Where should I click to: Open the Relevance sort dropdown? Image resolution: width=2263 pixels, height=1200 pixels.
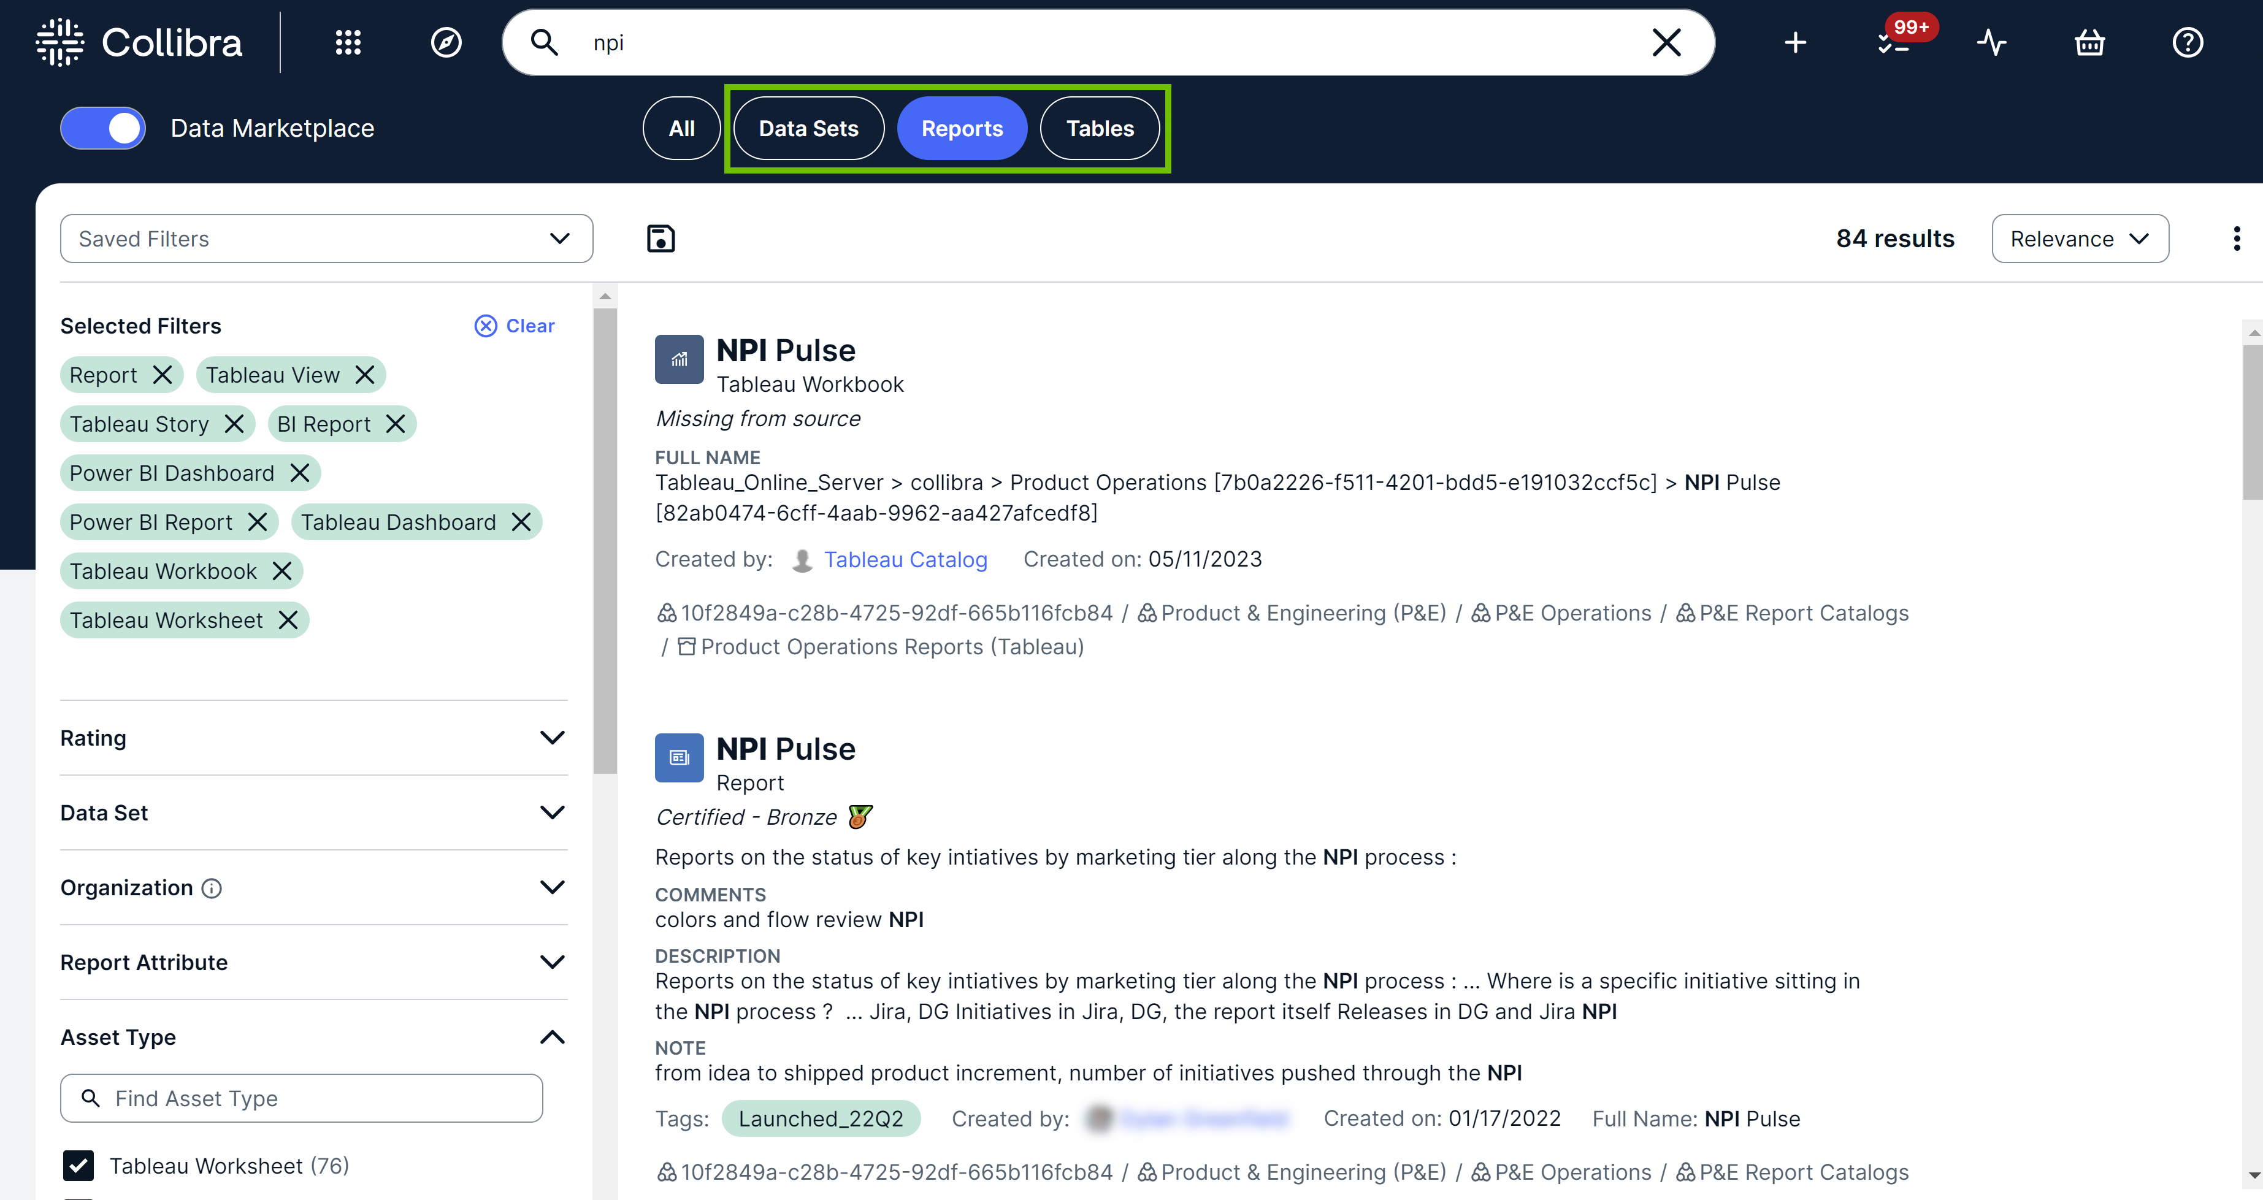[2080, 238]
